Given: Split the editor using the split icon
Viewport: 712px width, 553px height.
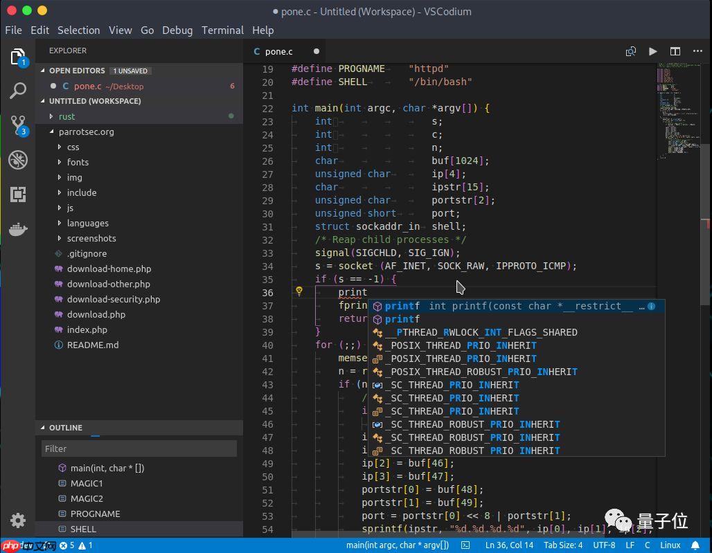Looking at the screenshot, I should pos(675,51).
